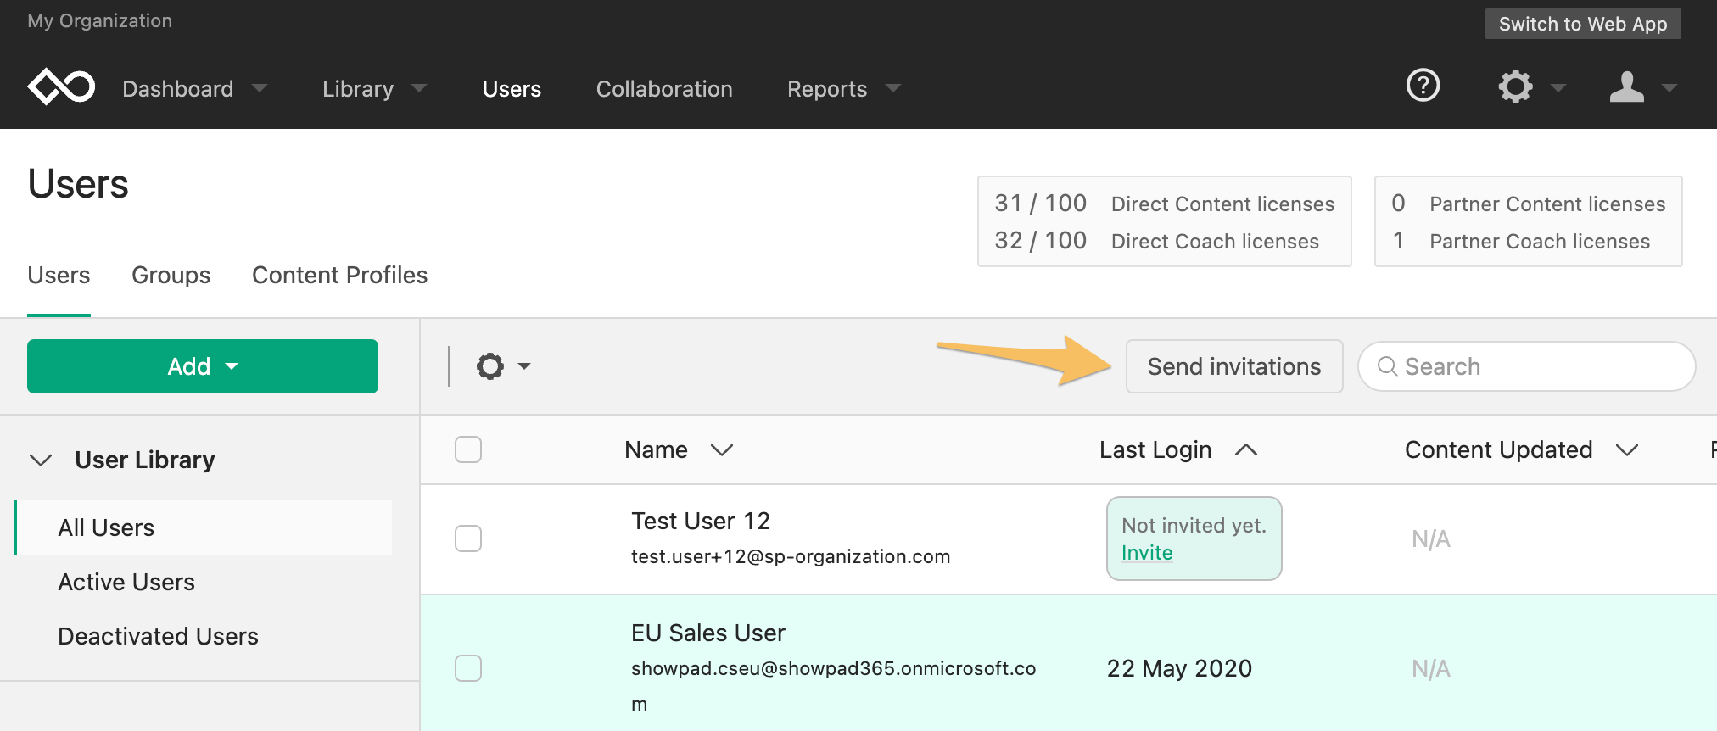Click Test User 12 name

(701, 521)
